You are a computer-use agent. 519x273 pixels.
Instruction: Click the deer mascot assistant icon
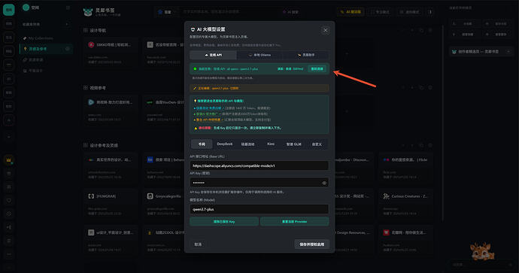[x=482, y=251]
